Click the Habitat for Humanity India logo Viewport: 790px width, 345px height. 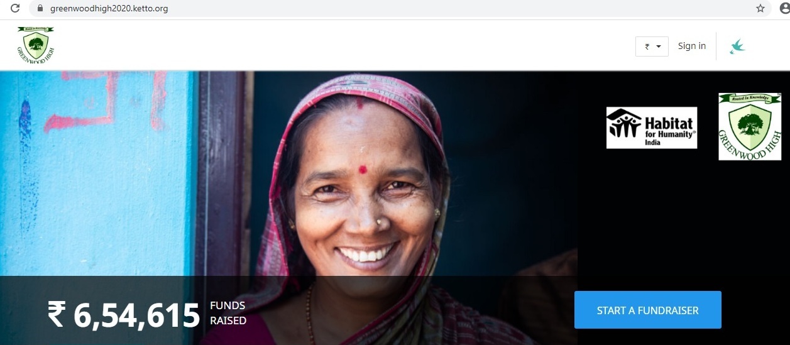click(x=652, y=128)
